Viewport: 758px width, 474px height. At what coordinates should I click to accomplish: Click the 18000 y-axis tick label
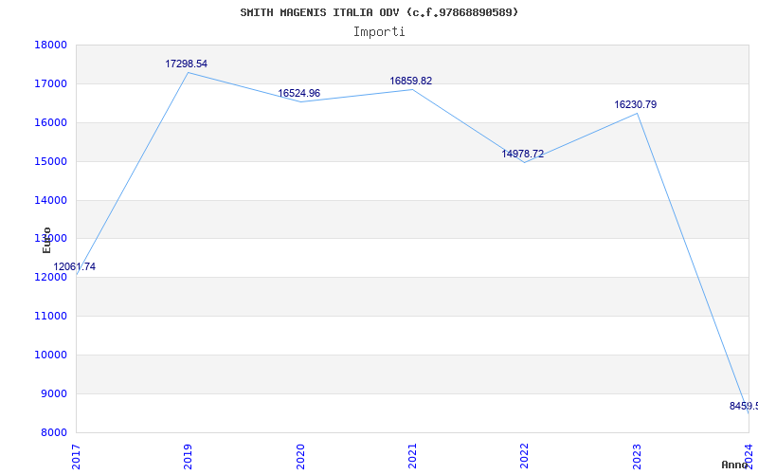pyautogui.click(x=50, y=45)
